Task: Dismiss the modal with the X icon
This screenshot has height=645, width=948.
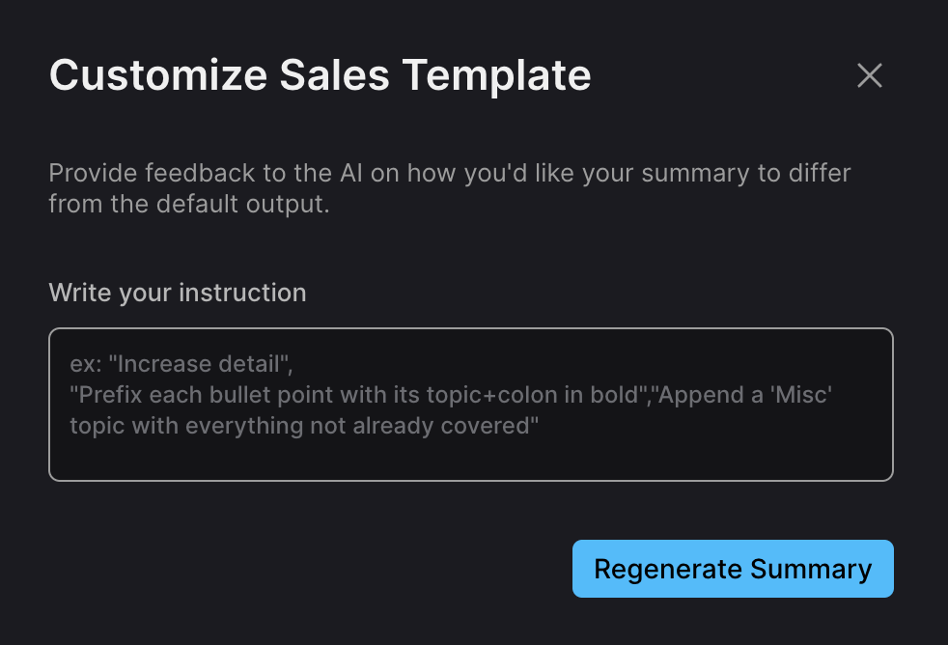Action: (x=870, y=75)
